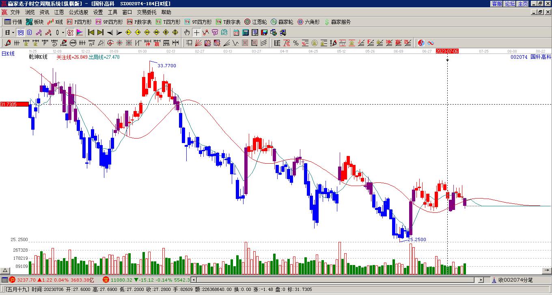Toggle the crosshair cursor tool
Viewport: 552px width, 295px height.
(x=196, y=32)
